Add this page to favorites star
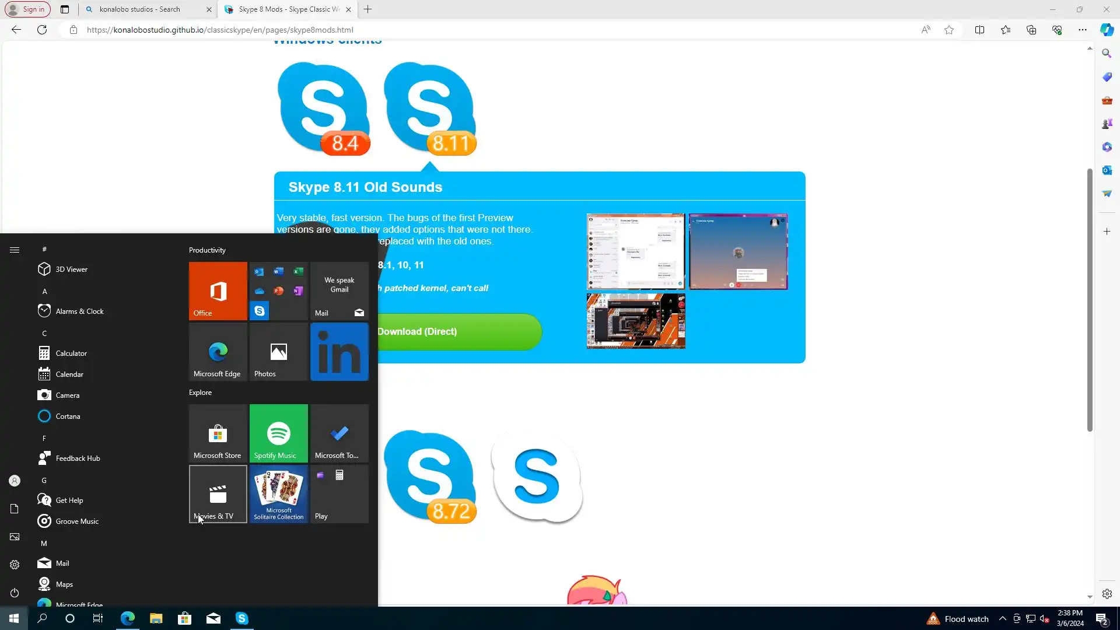This screenshot has height=630, width=1120. (949, 30)
